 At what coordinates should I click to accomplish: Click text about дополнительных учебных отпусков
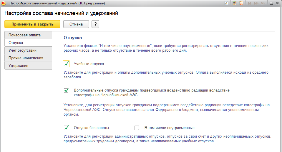pos(166,75)
